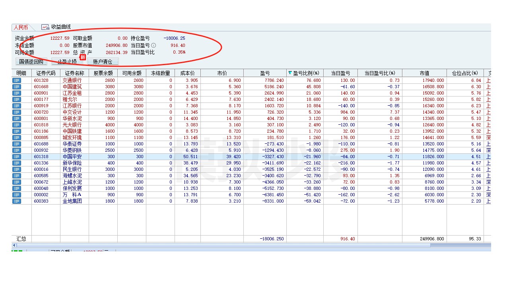Sort by the 当日盈亏比(%) column header
Image resolution: width=509 pixels, height=286 pixels.
pos(380,73)
